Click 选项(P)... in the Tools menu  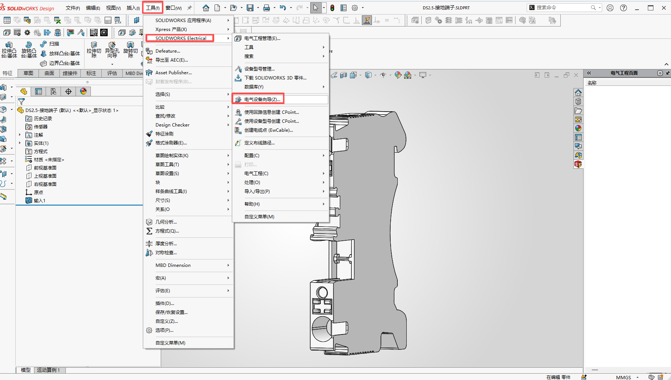[x=164, y=330]
